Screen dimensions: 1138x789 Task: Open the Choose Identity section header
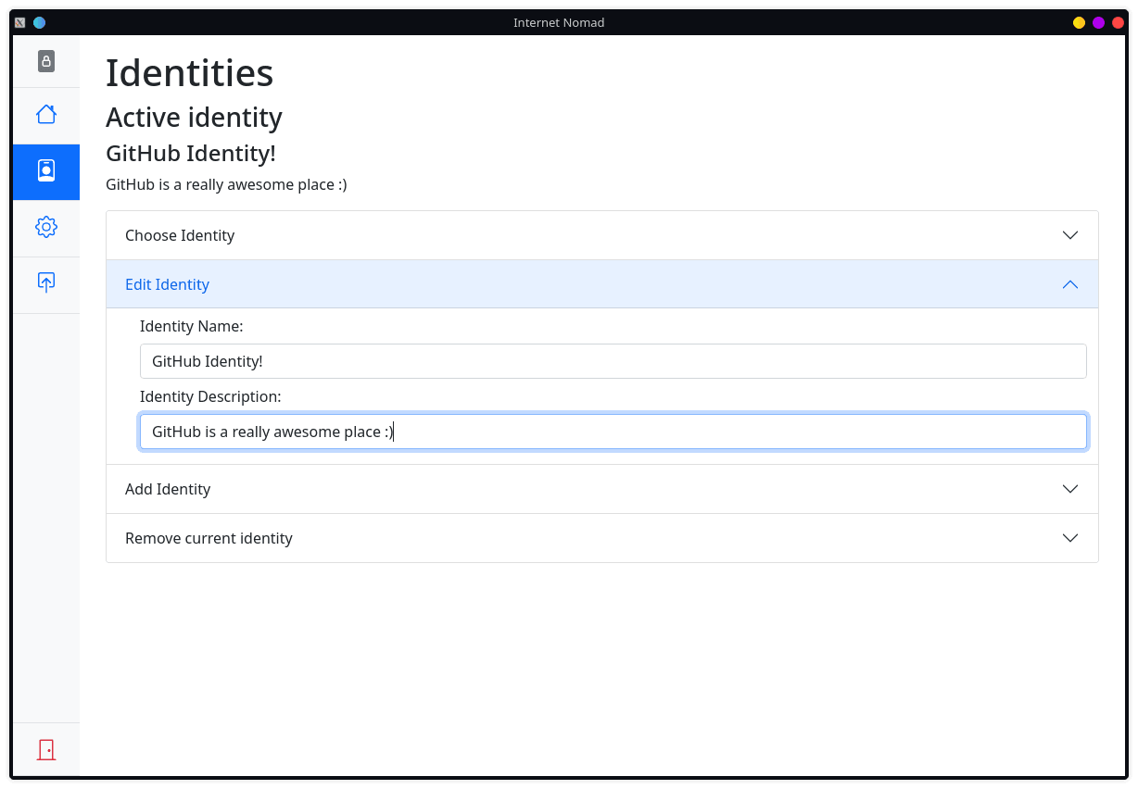[x=180, y=235]
